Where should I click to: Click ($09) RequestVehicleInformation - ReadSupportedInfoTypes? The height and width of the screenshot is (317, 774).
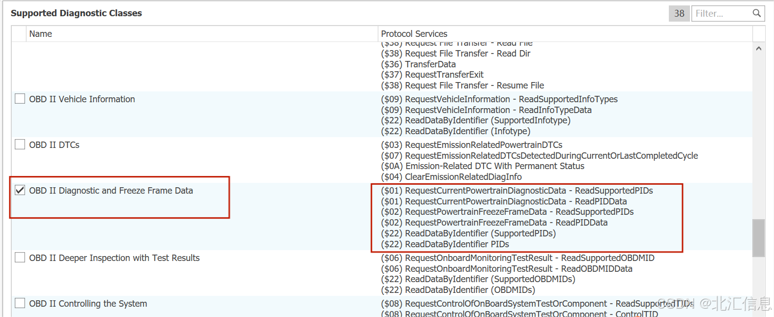(x=499, y=99)
